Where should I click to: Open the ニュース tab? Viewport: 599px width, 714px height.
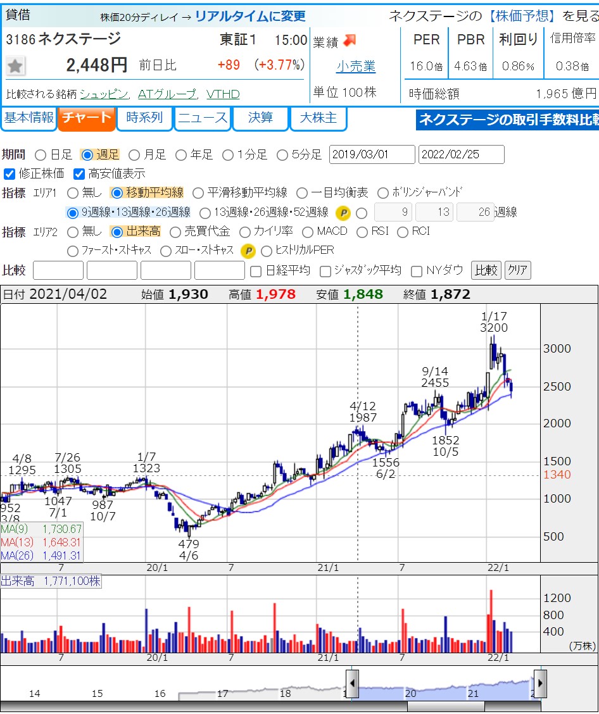click(202, 118)
